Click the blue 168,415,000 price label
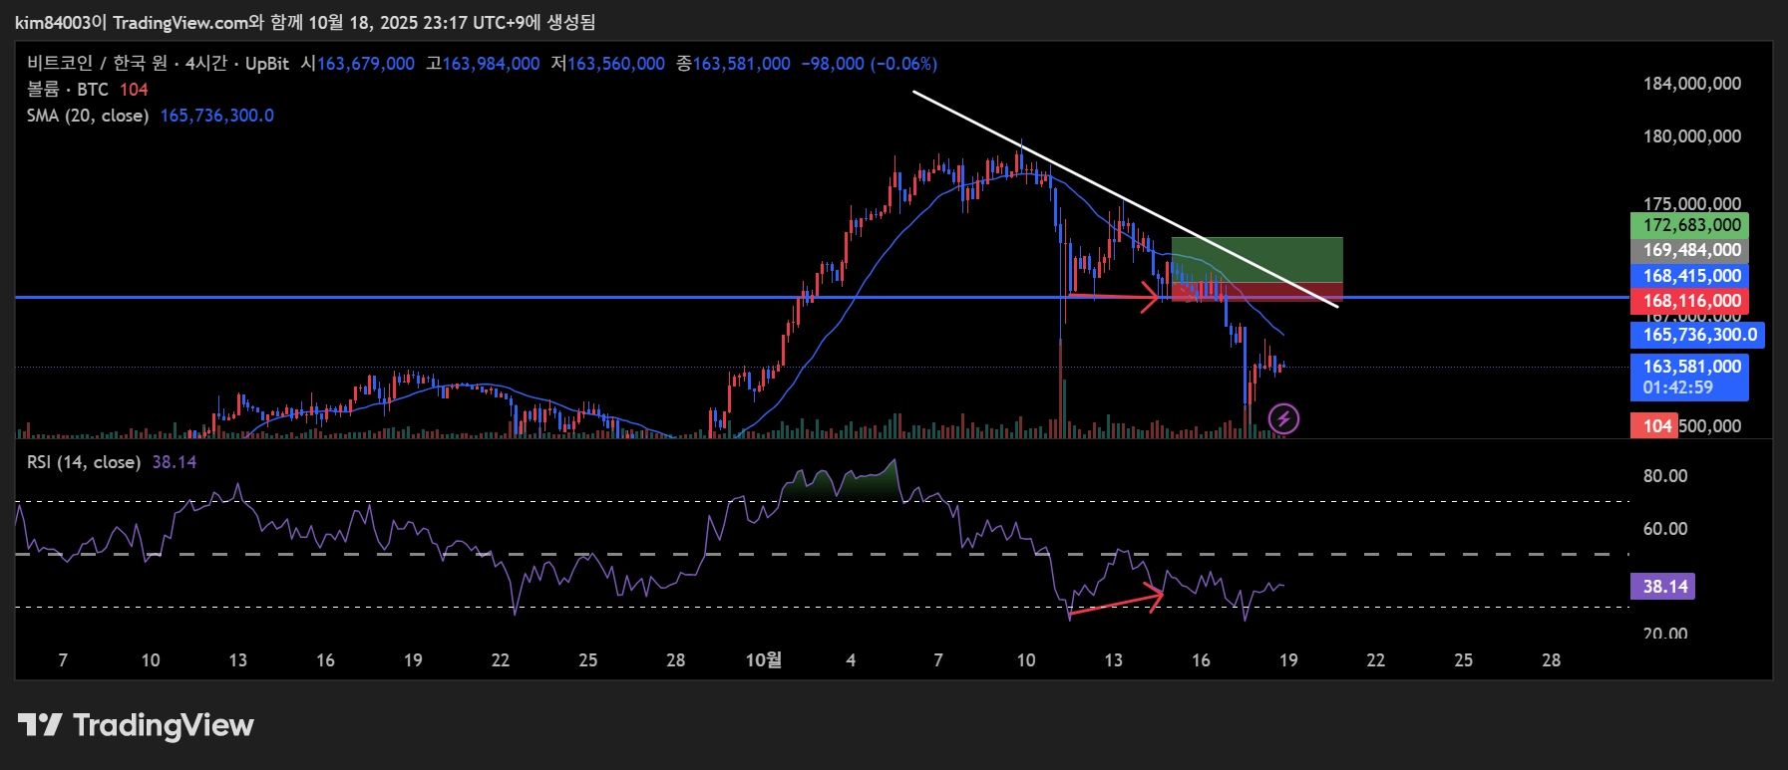Image resolution: width=1788 pixels, height=770 pixels. 1691,276
